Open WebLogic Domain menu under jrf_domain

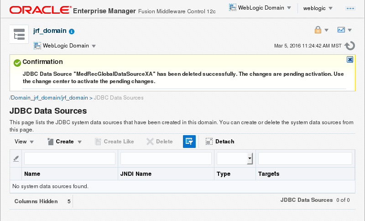pos(65,46)
